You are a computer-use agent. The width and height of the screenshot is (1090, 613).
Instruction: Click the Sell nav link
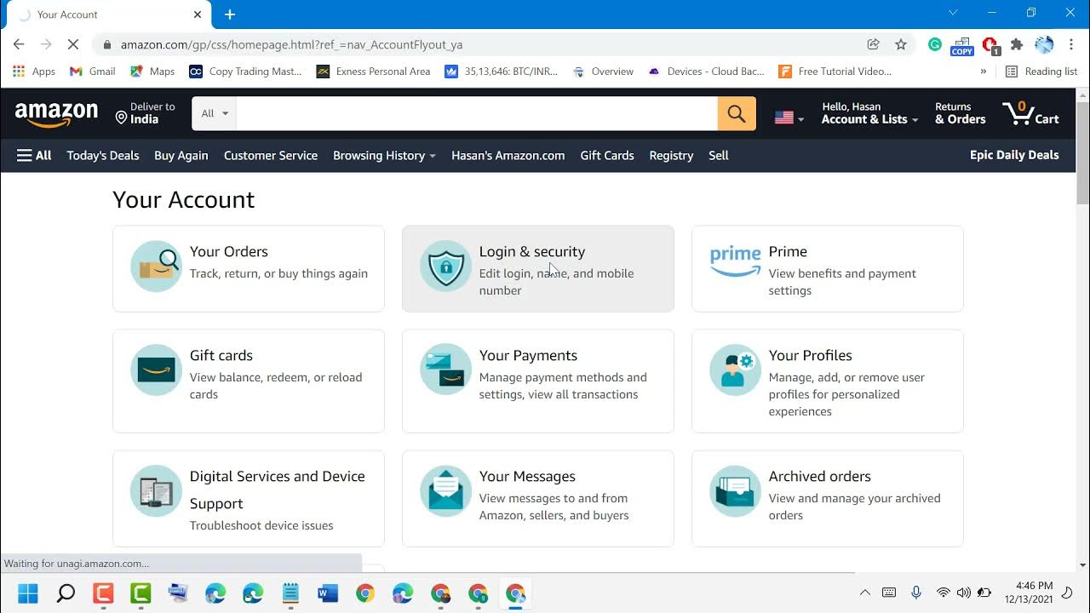[x=719, y=155]
